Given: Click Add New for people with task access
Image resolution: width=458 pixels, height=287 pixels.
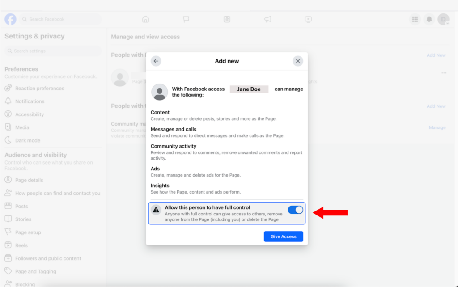Looking at the screenshot, I should tap(436, 106).
